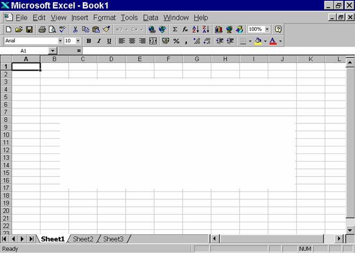Viewport: 355px width, 253px height.
Task: Switch to the Sheet2 tab
Action: coord(83,238)
